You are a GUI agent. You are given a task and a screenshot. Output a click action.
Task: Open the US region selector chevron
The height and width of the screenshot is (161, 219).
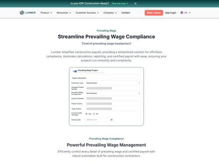[x=190, y=13]
